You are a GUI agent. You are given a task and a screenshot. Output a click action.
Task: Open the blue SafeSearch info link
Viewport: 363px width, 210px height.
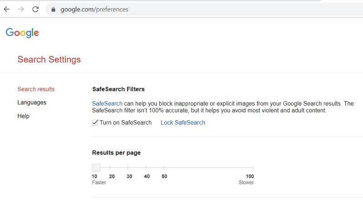[107, 103]
